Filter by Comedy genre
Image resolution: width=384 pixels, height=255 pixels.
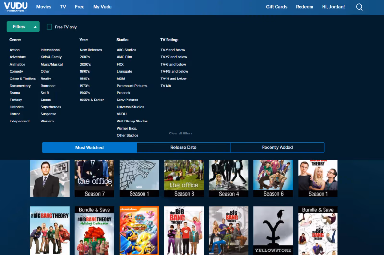(16, 71)
